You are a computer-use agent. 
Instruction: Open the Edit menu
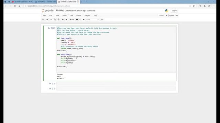[51, 15]
